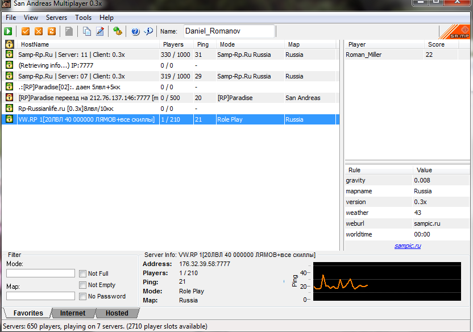Enable the Not Full filter checkbox
The height and width of the screenshot is (332, 473).
pyautogui.click(x=82, y=273)
